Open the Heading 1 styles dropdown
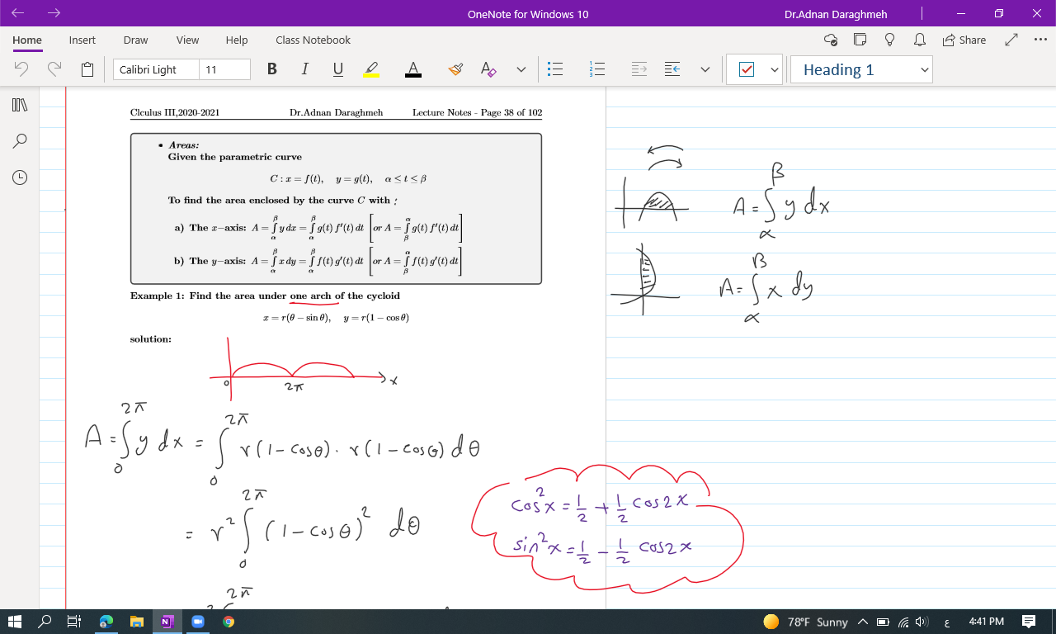 [860, 70]
